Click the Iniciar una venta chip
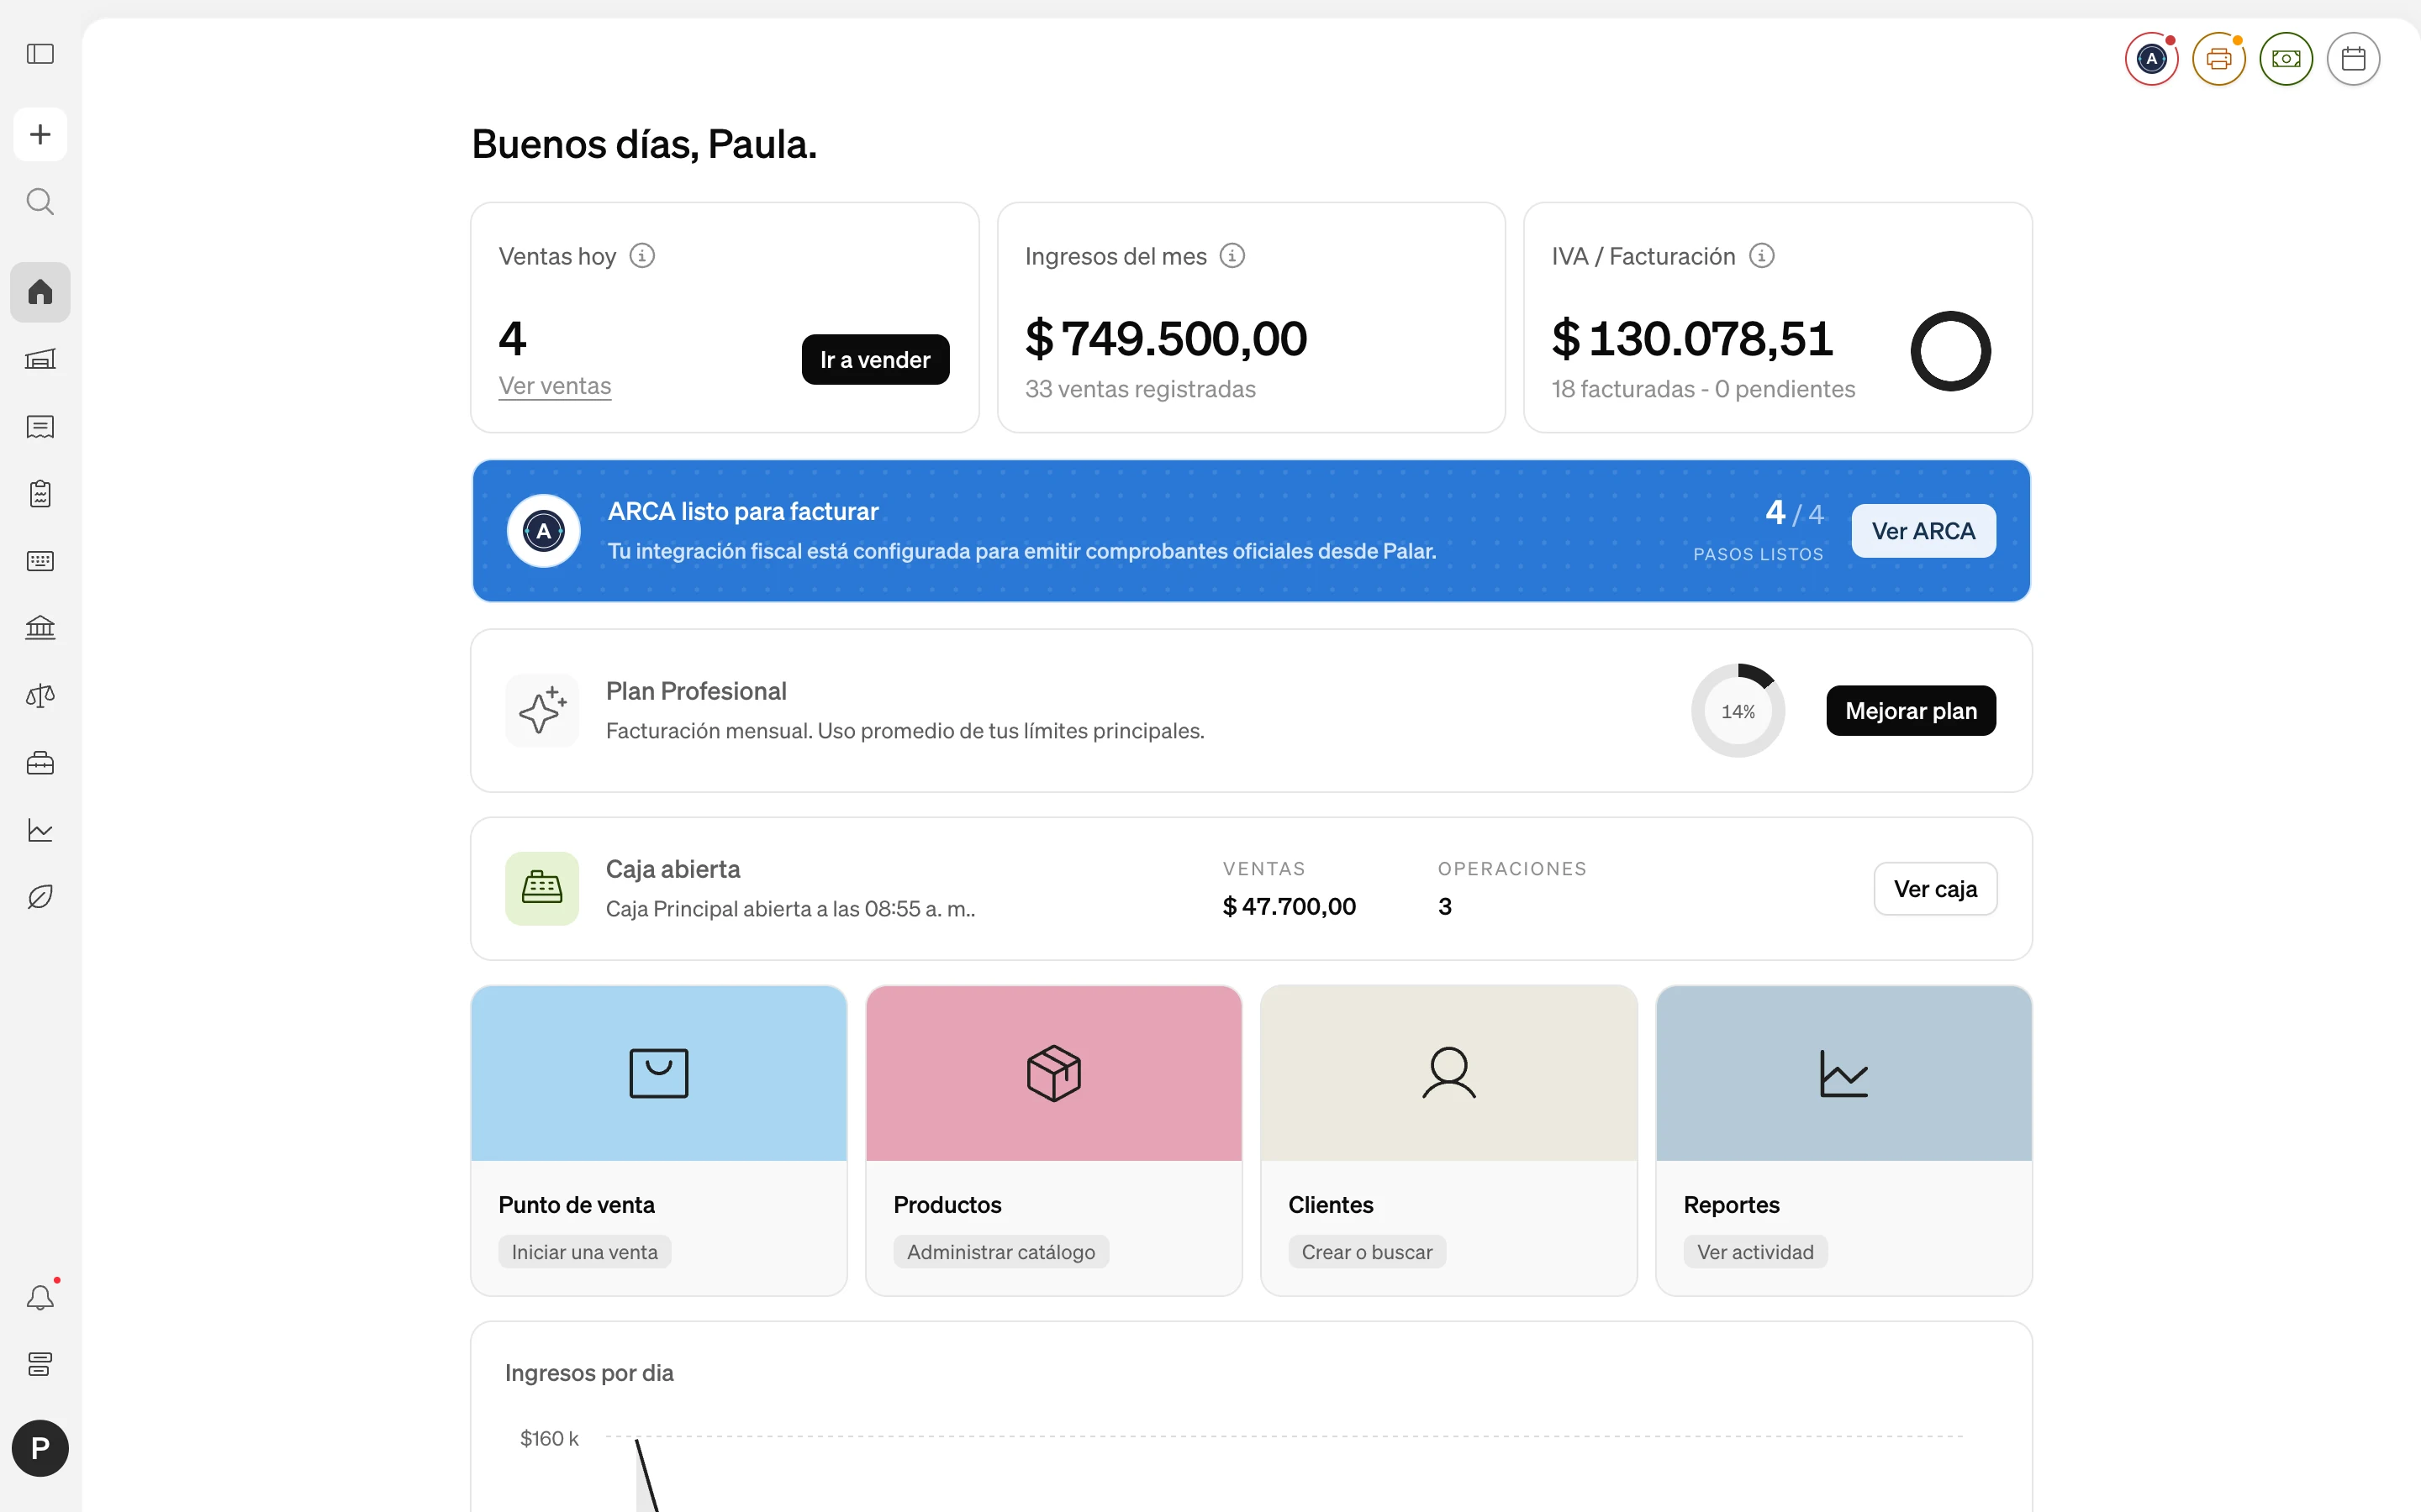The height and width of the screenshot is (1512, 2421). pyautogui.click(x=584, y=1252)
